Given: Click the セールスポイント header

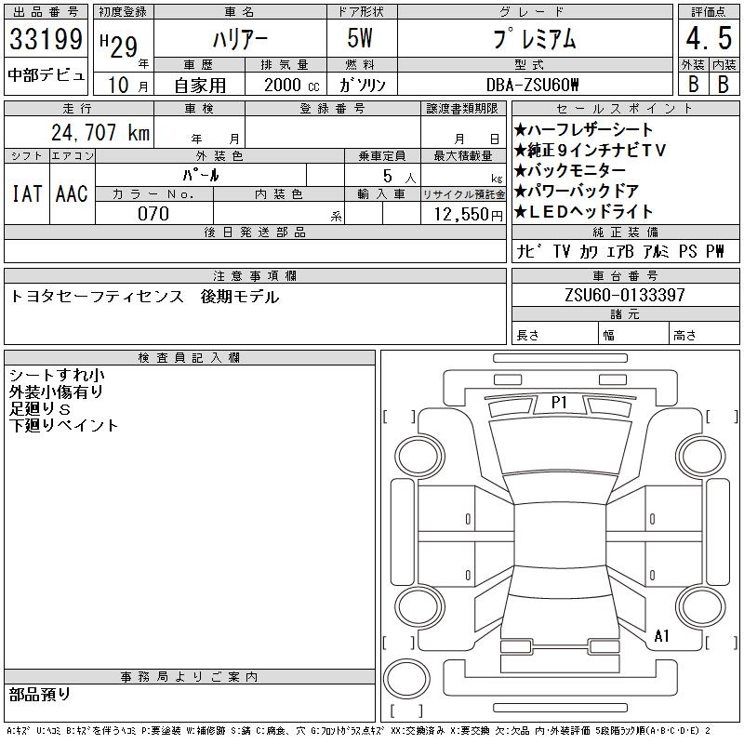Looking at the screenshot, I should tap(625, 109).
